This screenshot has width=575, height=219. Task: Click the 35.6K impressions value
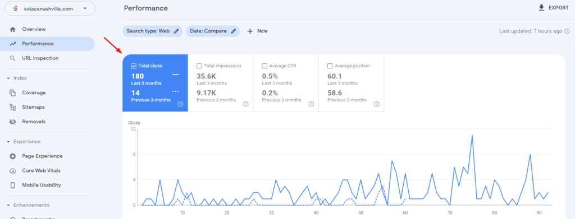[x=207, y=76]
